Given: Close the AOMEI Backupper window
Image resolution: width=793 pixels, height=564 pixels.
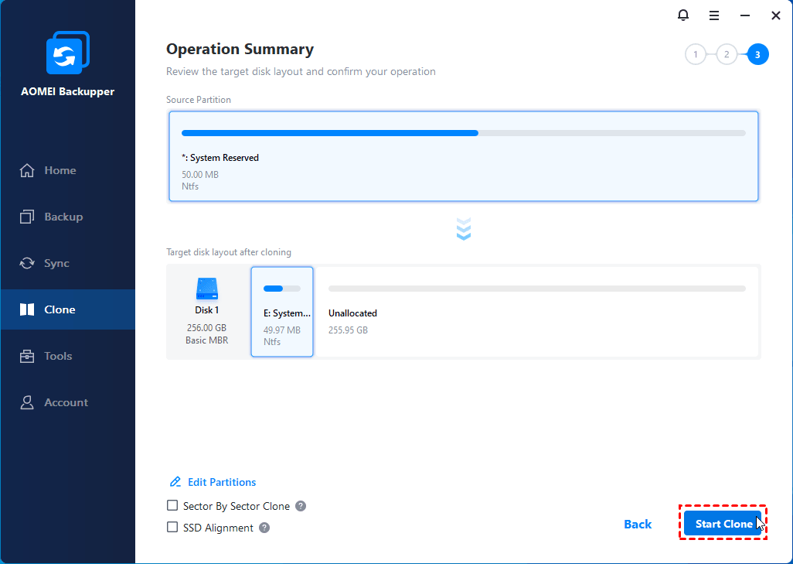Looking at the screenshot, I should [776, 15].
